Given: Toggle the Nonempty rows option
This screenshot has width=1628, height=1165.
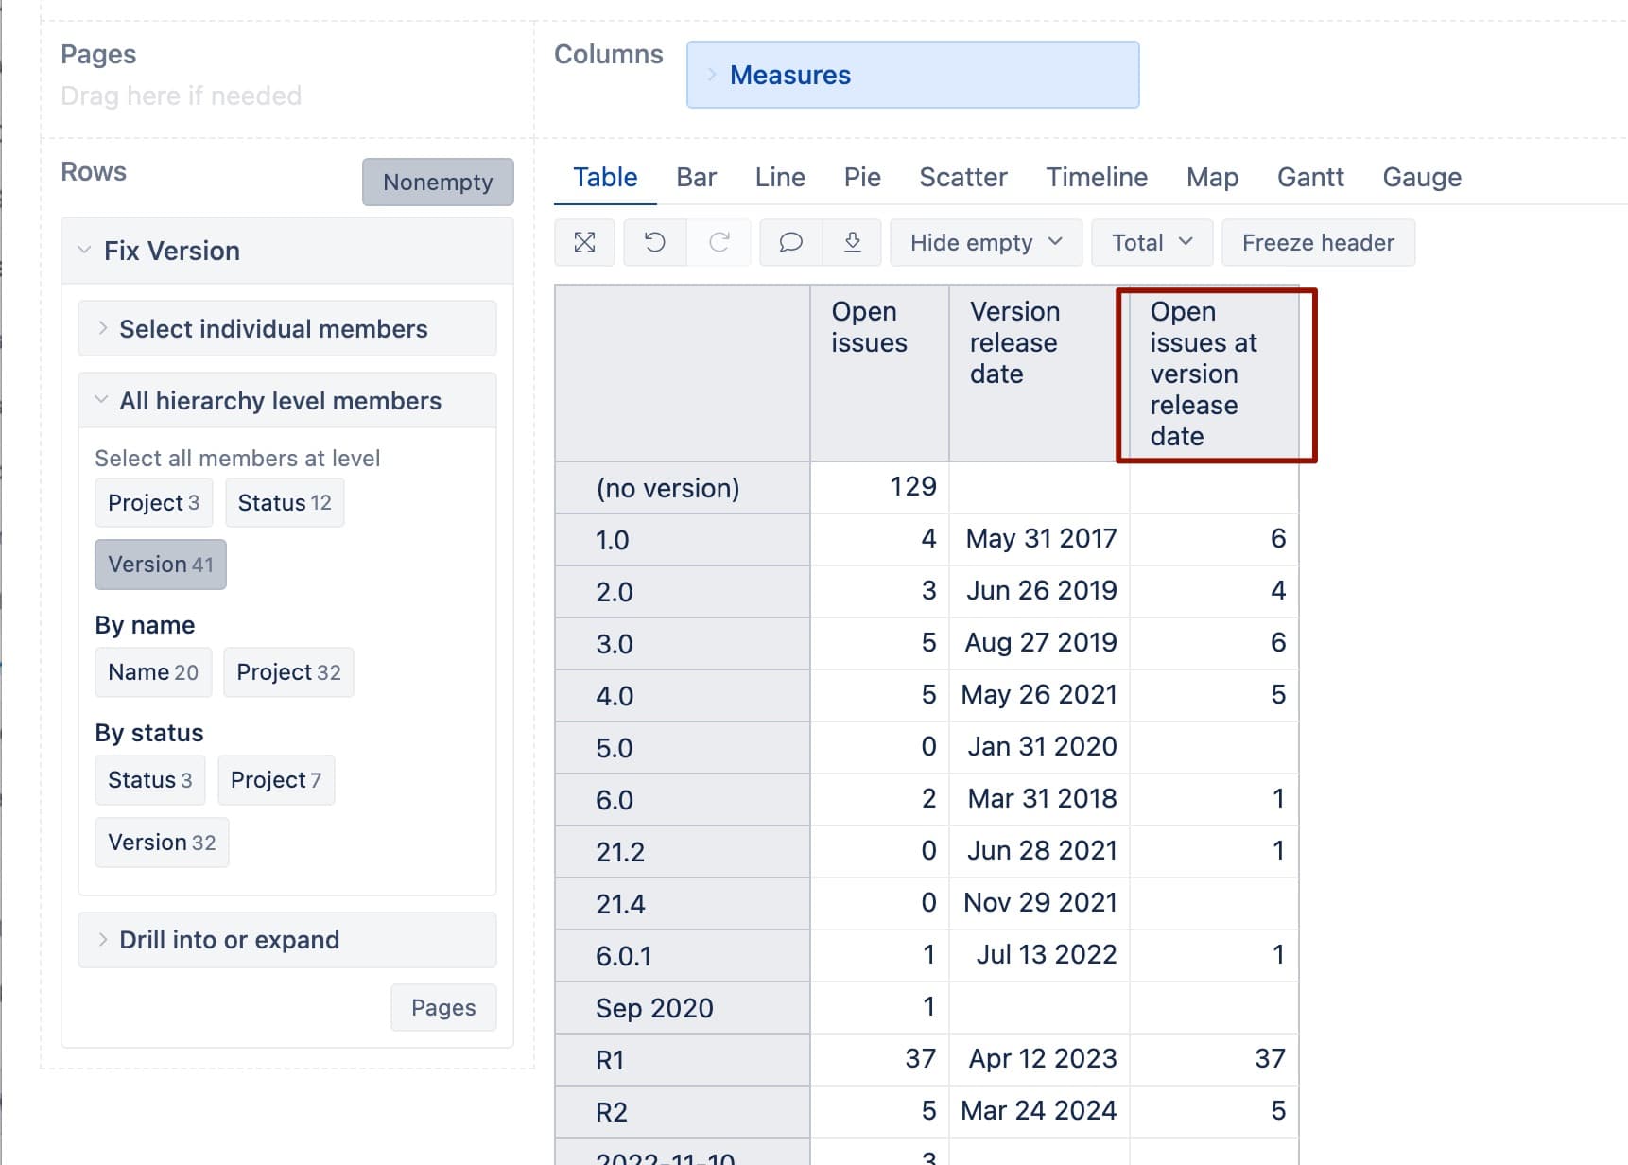Looking at the screenshot, I should pos(438,182).
